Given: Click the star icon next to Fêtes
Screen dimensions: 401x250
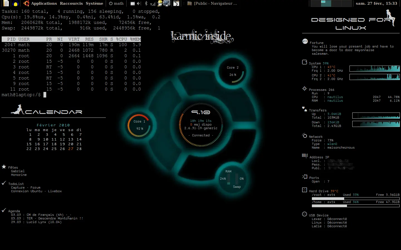Looking at the screenshot, I should [x=4, y=167].
